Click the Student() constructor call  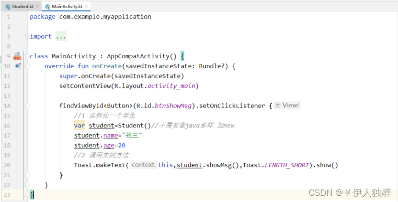click(135, 125)
